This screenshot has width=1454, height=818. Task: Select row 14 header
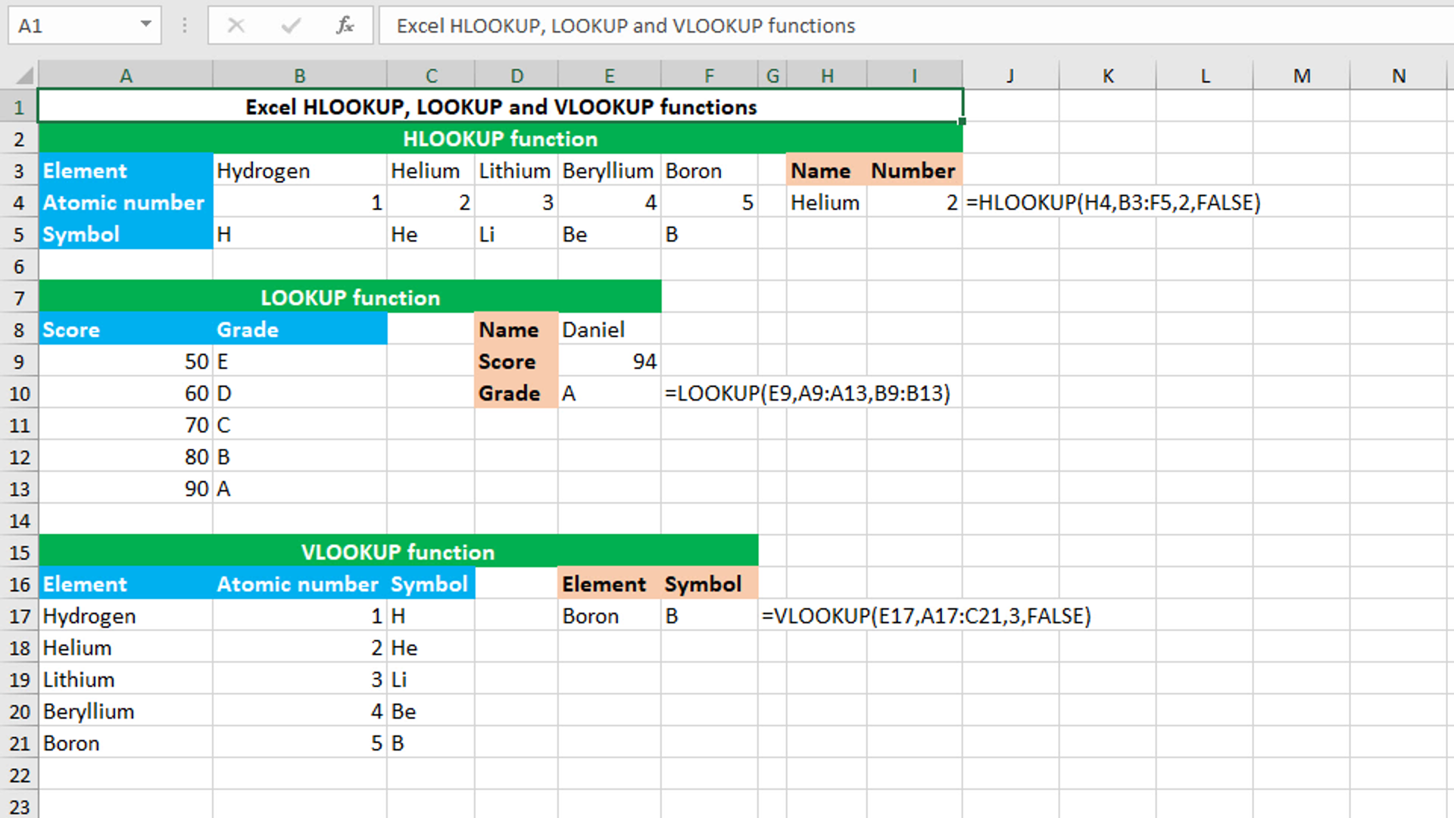coord(19,520)
